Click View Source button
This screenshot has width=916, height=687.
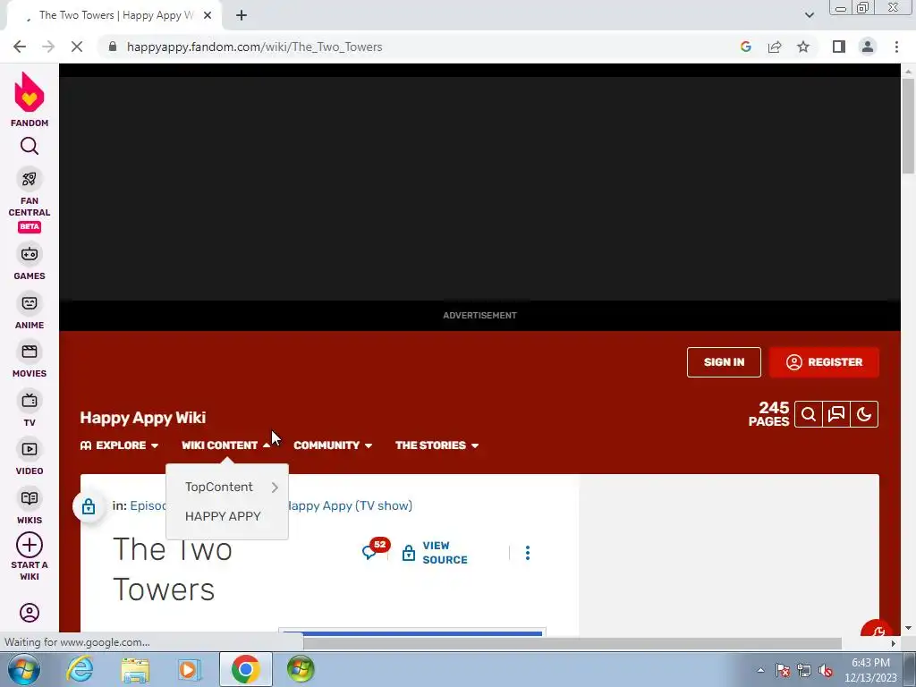tap(436, 553)
